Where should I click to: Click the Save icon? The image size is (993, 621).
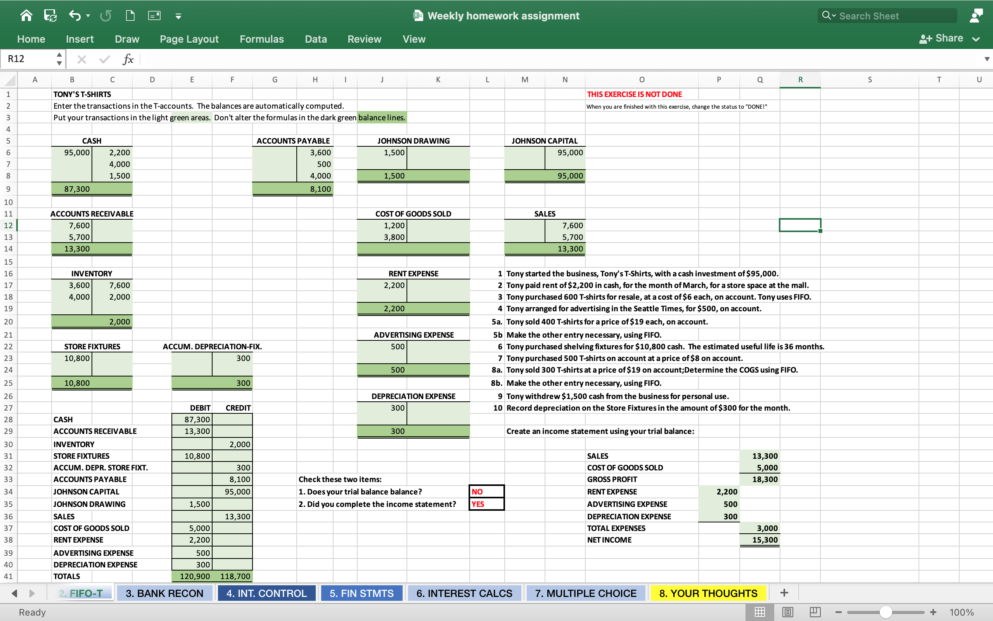coord(50,16)
